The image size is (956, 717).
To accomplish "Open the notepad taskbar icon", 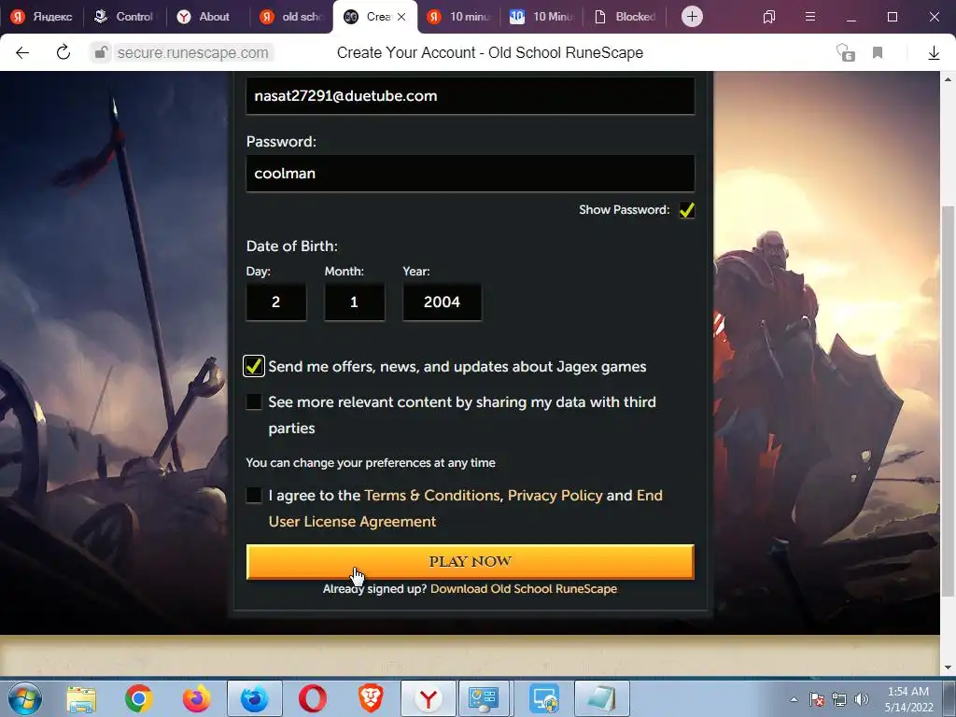I will coord(601,698).
